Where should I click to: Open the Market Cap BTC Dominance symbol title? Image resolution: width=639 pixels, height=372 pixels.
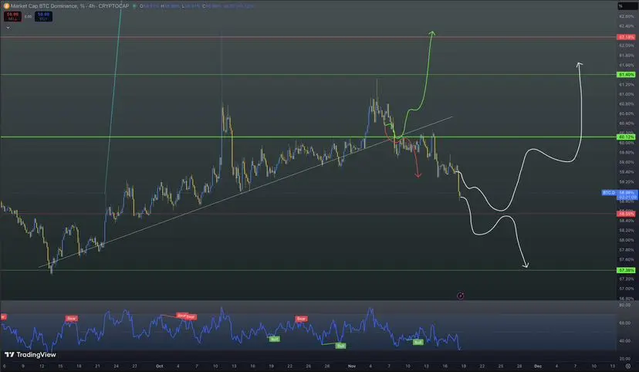click(69, 6)
